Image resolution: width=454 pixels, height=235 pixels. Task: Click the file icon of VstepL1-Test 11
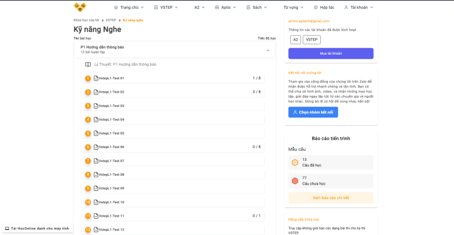point(96,216)
